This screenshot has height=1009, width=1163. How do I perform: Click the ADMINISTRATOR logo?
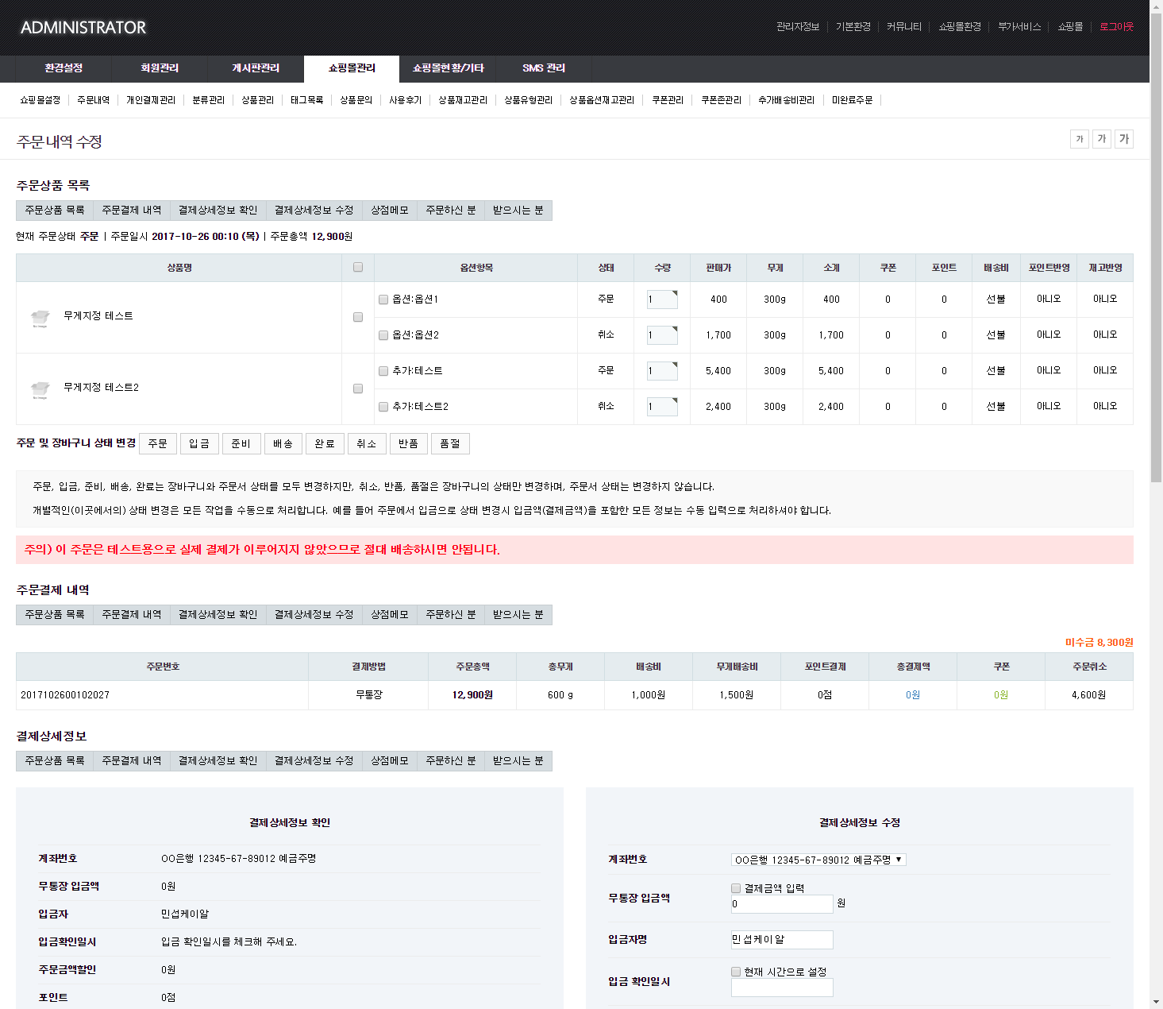tap(83, 28)
